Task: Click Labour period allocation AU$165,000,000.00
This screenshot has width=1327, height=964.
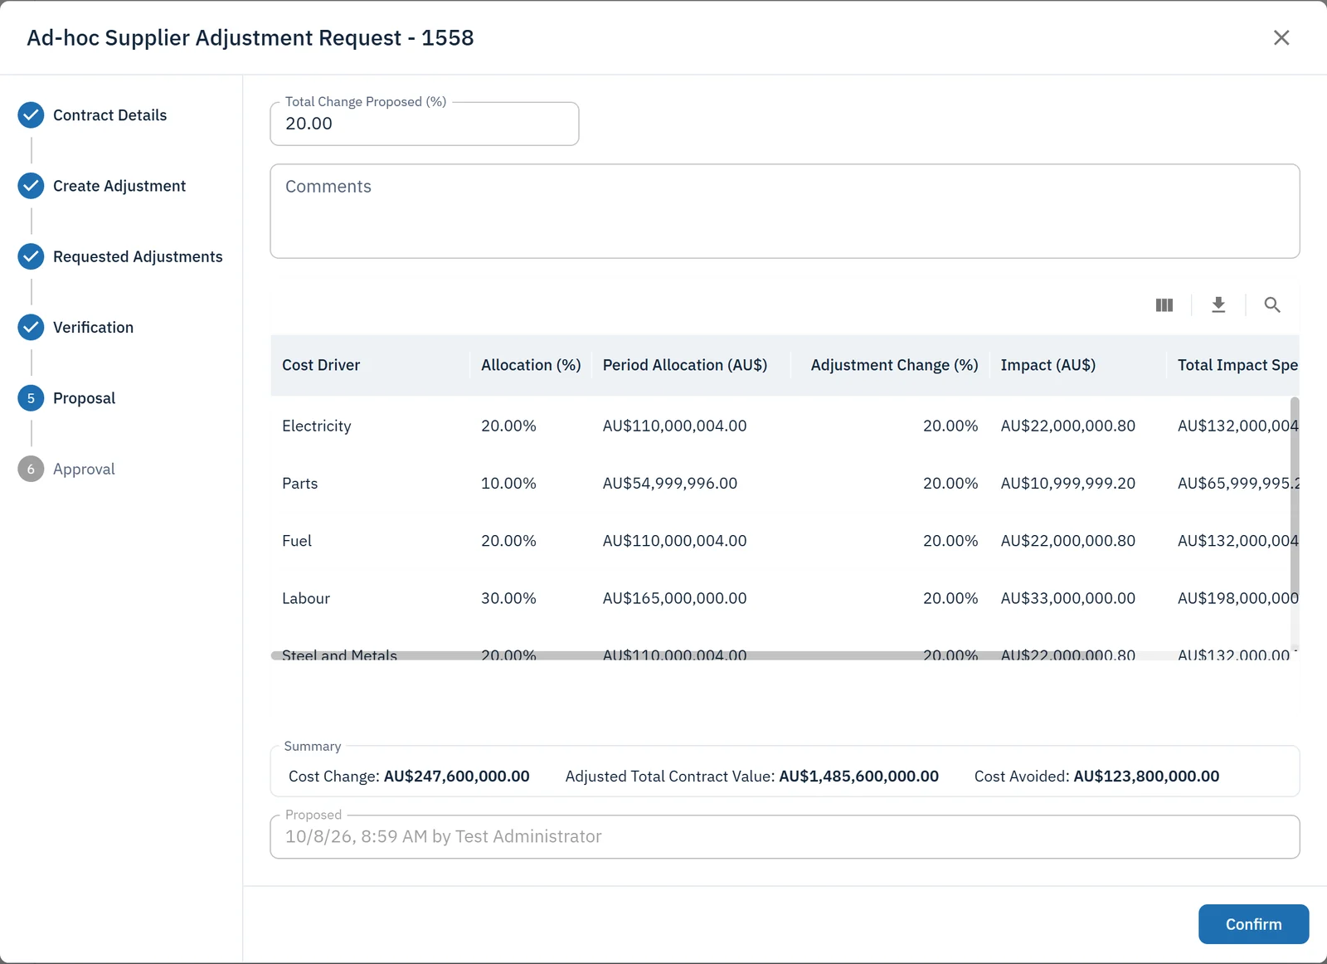Action: coord(674,598)
